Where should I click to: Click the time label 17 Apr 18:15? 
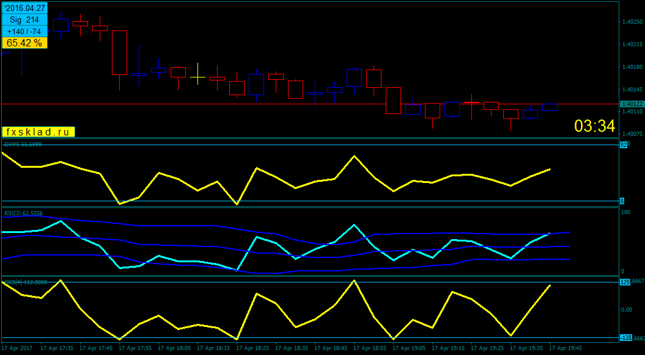[x=214, y=348]
